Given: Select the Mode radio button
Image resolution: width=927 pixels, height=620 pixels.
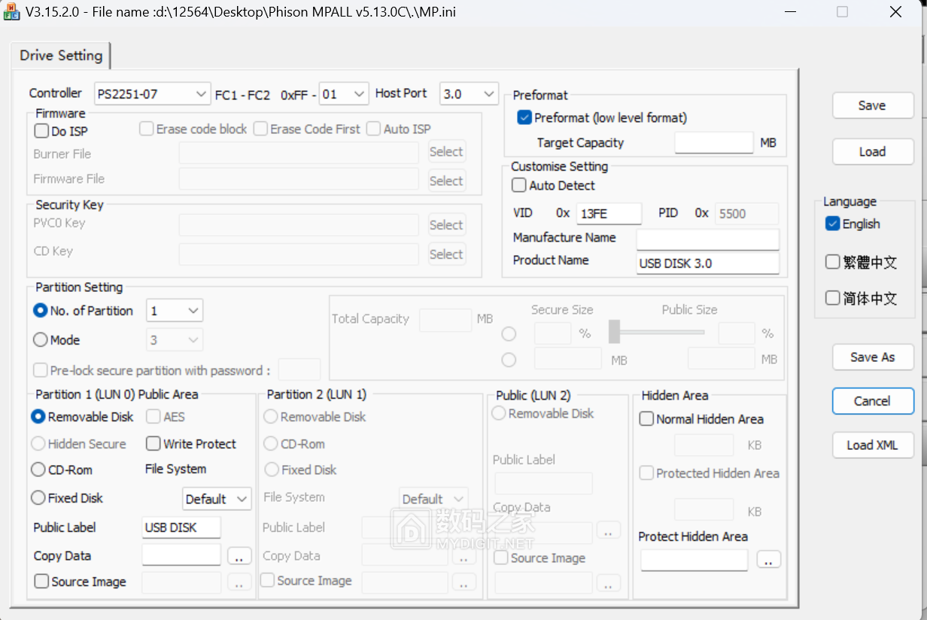Looking at the screenshot, I should coord(41,340).
